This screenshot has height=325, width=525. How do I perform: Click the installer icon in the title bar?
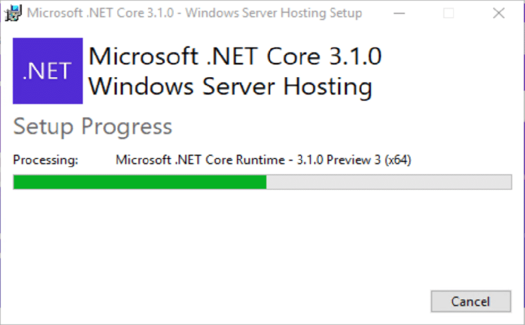[x=13, y=13]
